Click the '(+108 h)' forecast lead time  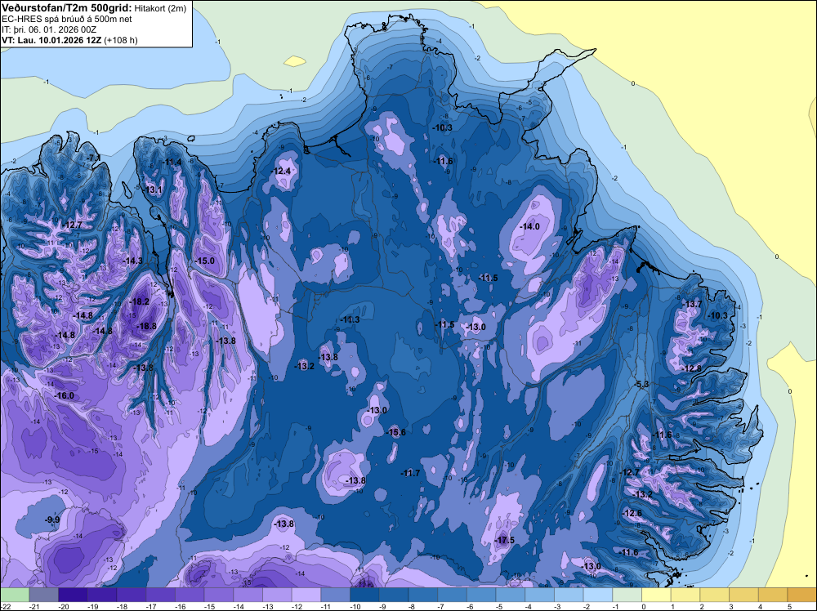(121, 40)
